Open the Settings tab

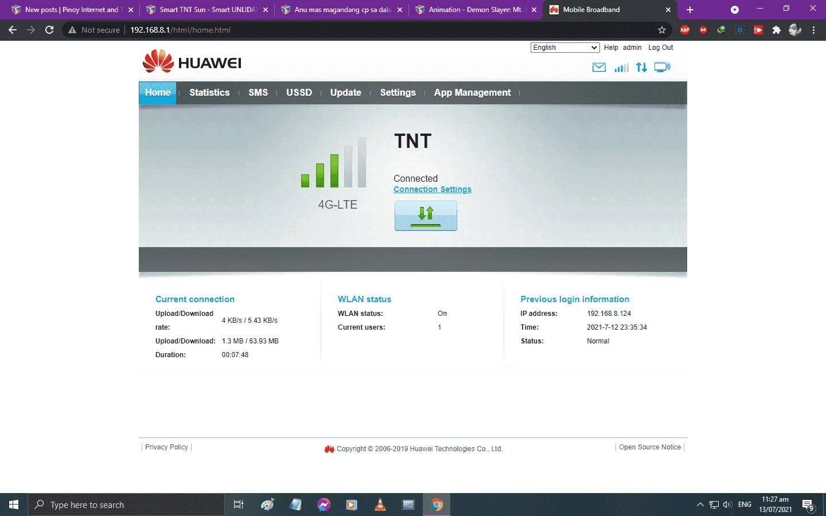coord(398,92)
